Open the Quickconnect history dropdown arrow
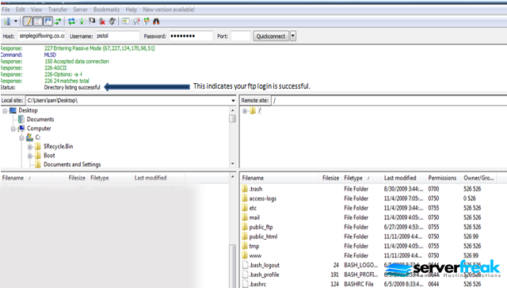The height and width of the screenshot is (288, 507). click(x=293, y=36)
